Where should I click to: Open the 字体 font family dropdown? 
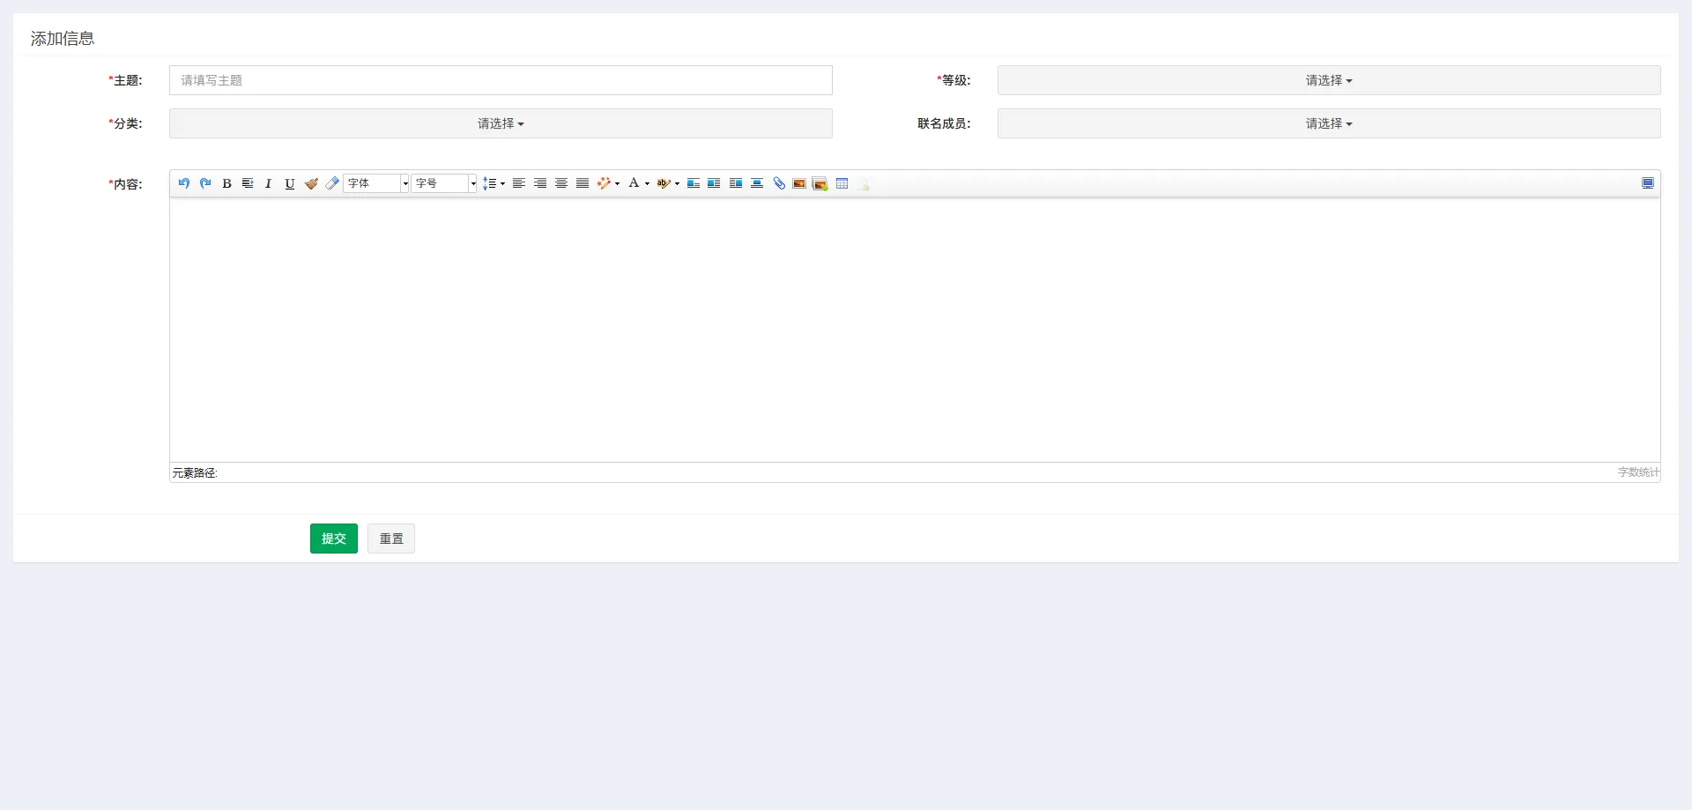coord(375,183)
